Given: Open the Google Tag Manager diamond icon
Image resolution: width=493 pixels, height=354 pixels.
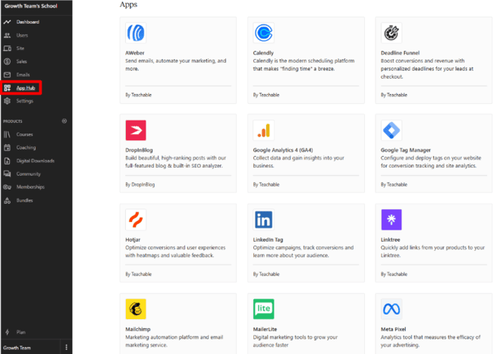Looking at the screenshot, I should tap(391, 130).
